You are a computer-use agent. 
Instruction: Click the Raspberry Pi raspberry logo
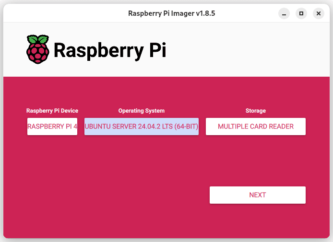(x=38, y=49)
